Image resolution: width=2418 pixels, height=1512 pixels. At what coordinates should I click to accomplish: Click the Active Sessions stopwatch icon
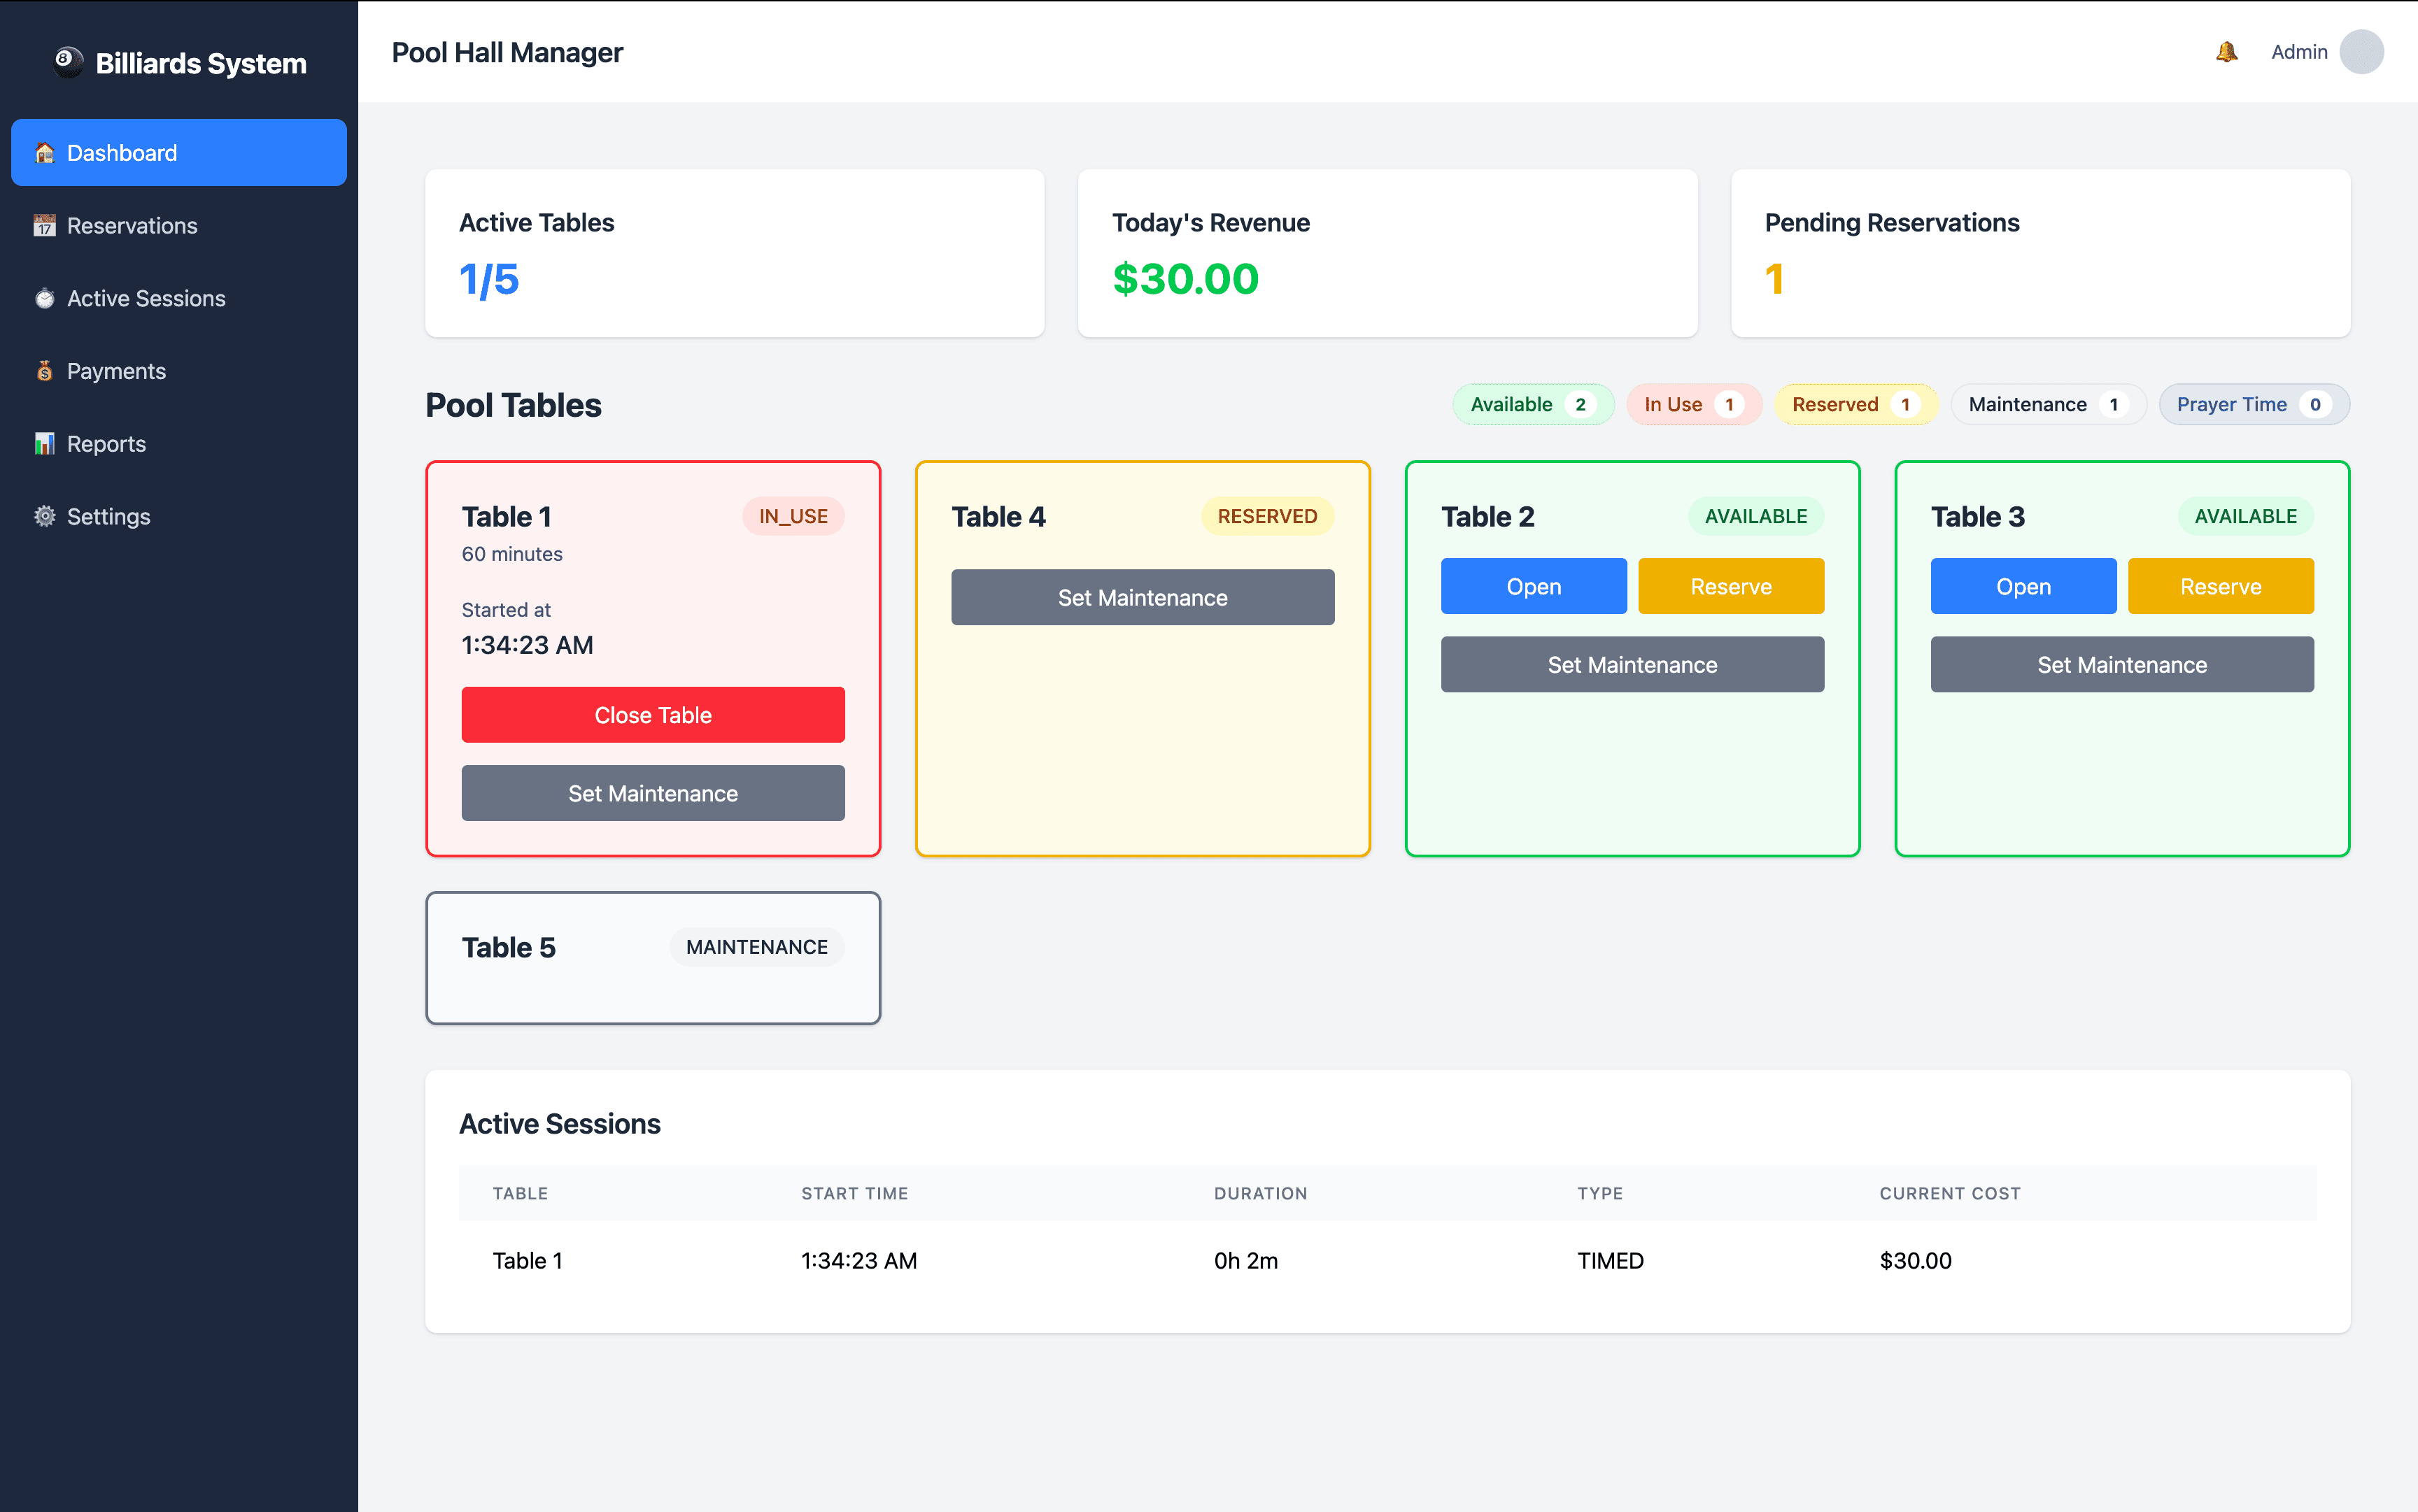pos(44,299)
